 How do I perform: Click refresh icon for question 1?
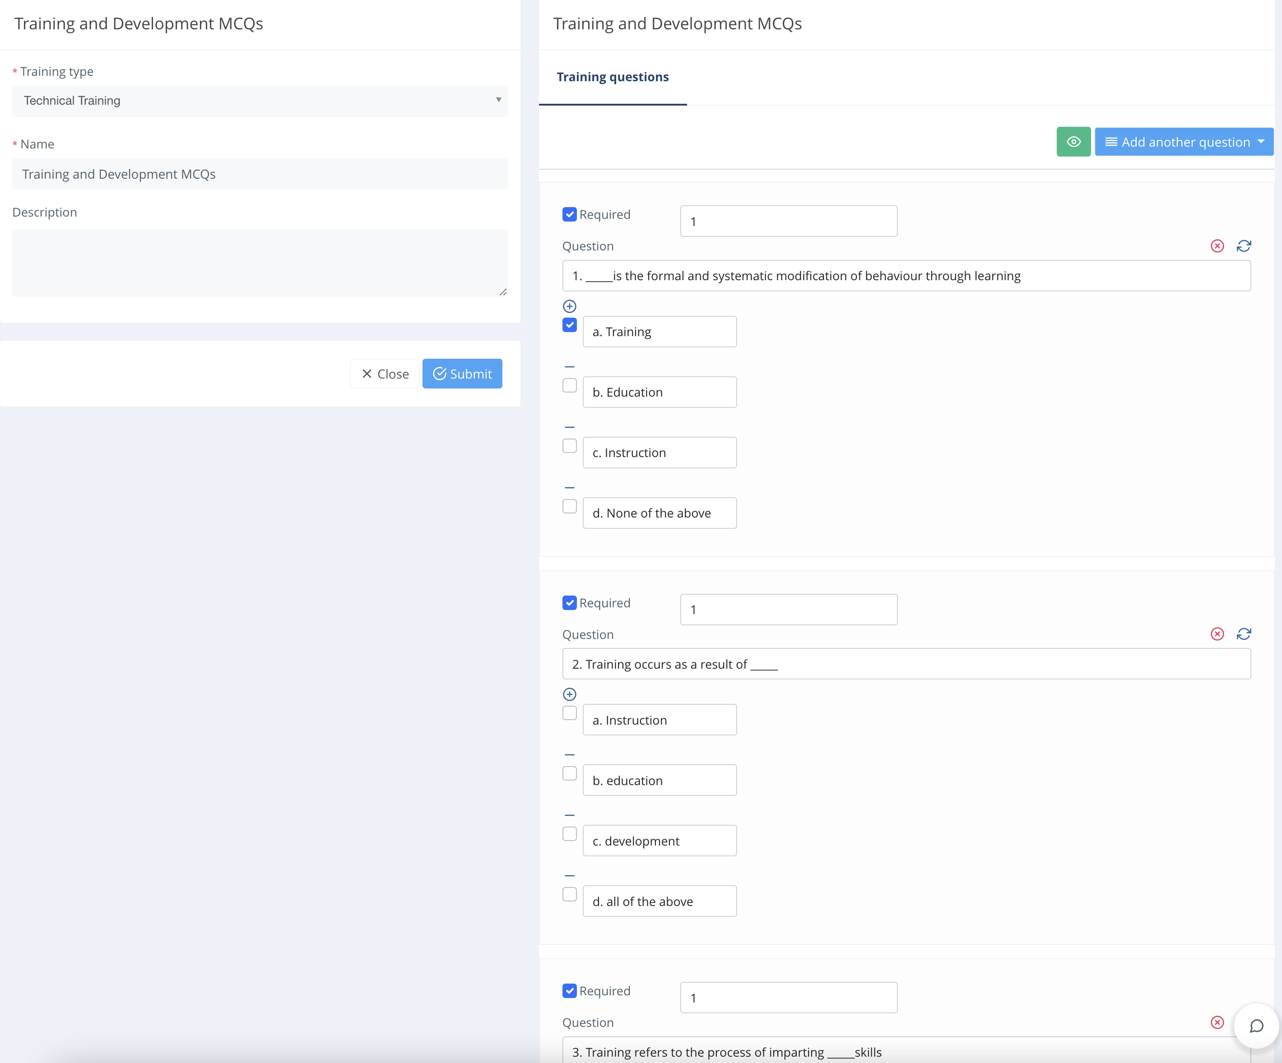pos(1244,246)
